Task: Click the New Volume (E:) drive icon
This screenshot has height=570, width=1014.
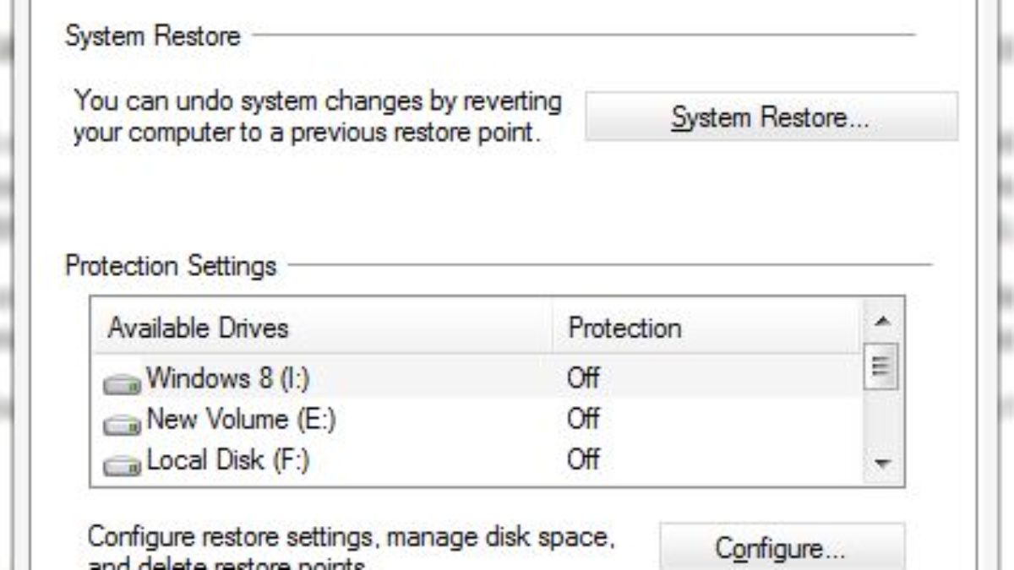Action: pos(122,425)
